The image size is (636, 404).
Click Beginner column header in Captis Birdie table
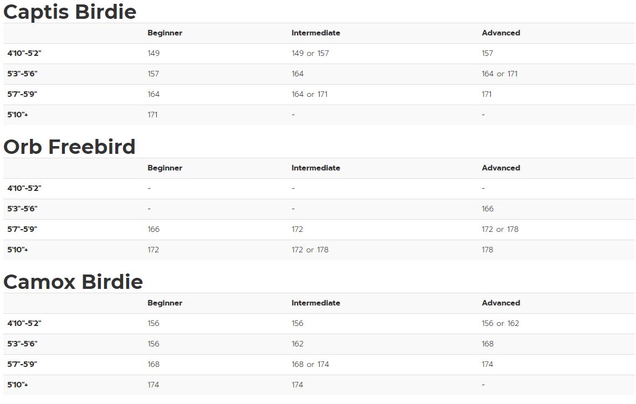165,33
